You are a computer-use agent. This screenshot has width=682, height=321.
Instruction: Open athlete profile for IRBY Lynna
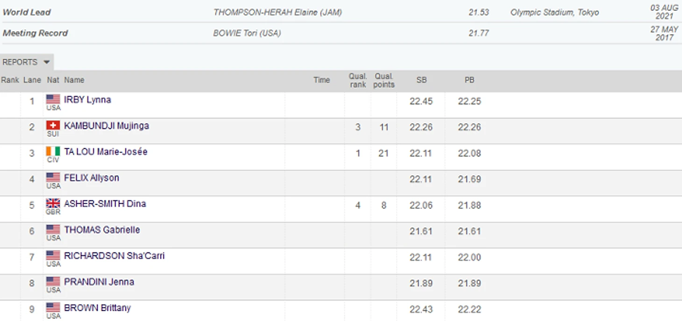(x=87, y=100)
